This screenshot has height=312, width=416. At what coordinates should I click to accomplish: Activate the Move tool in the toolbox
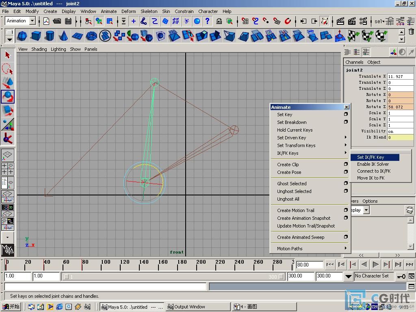click(7, 82)
